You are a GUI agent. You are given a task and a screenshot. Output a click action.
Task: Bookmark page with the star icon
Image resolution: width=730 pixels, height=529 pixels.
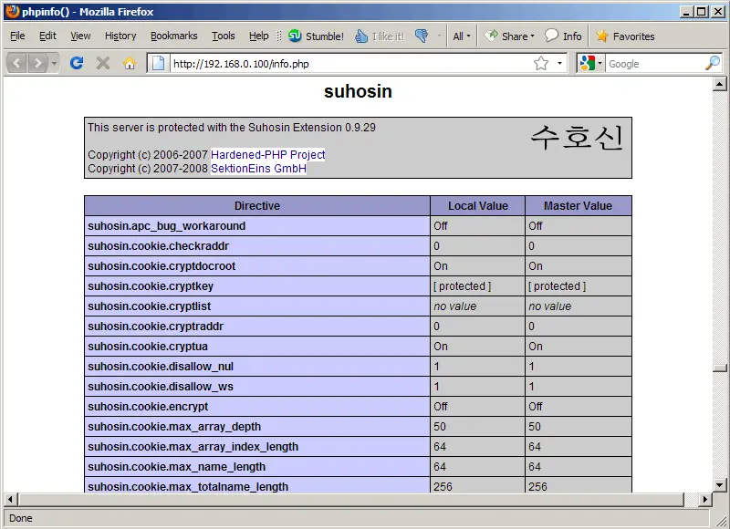[541, 63]
